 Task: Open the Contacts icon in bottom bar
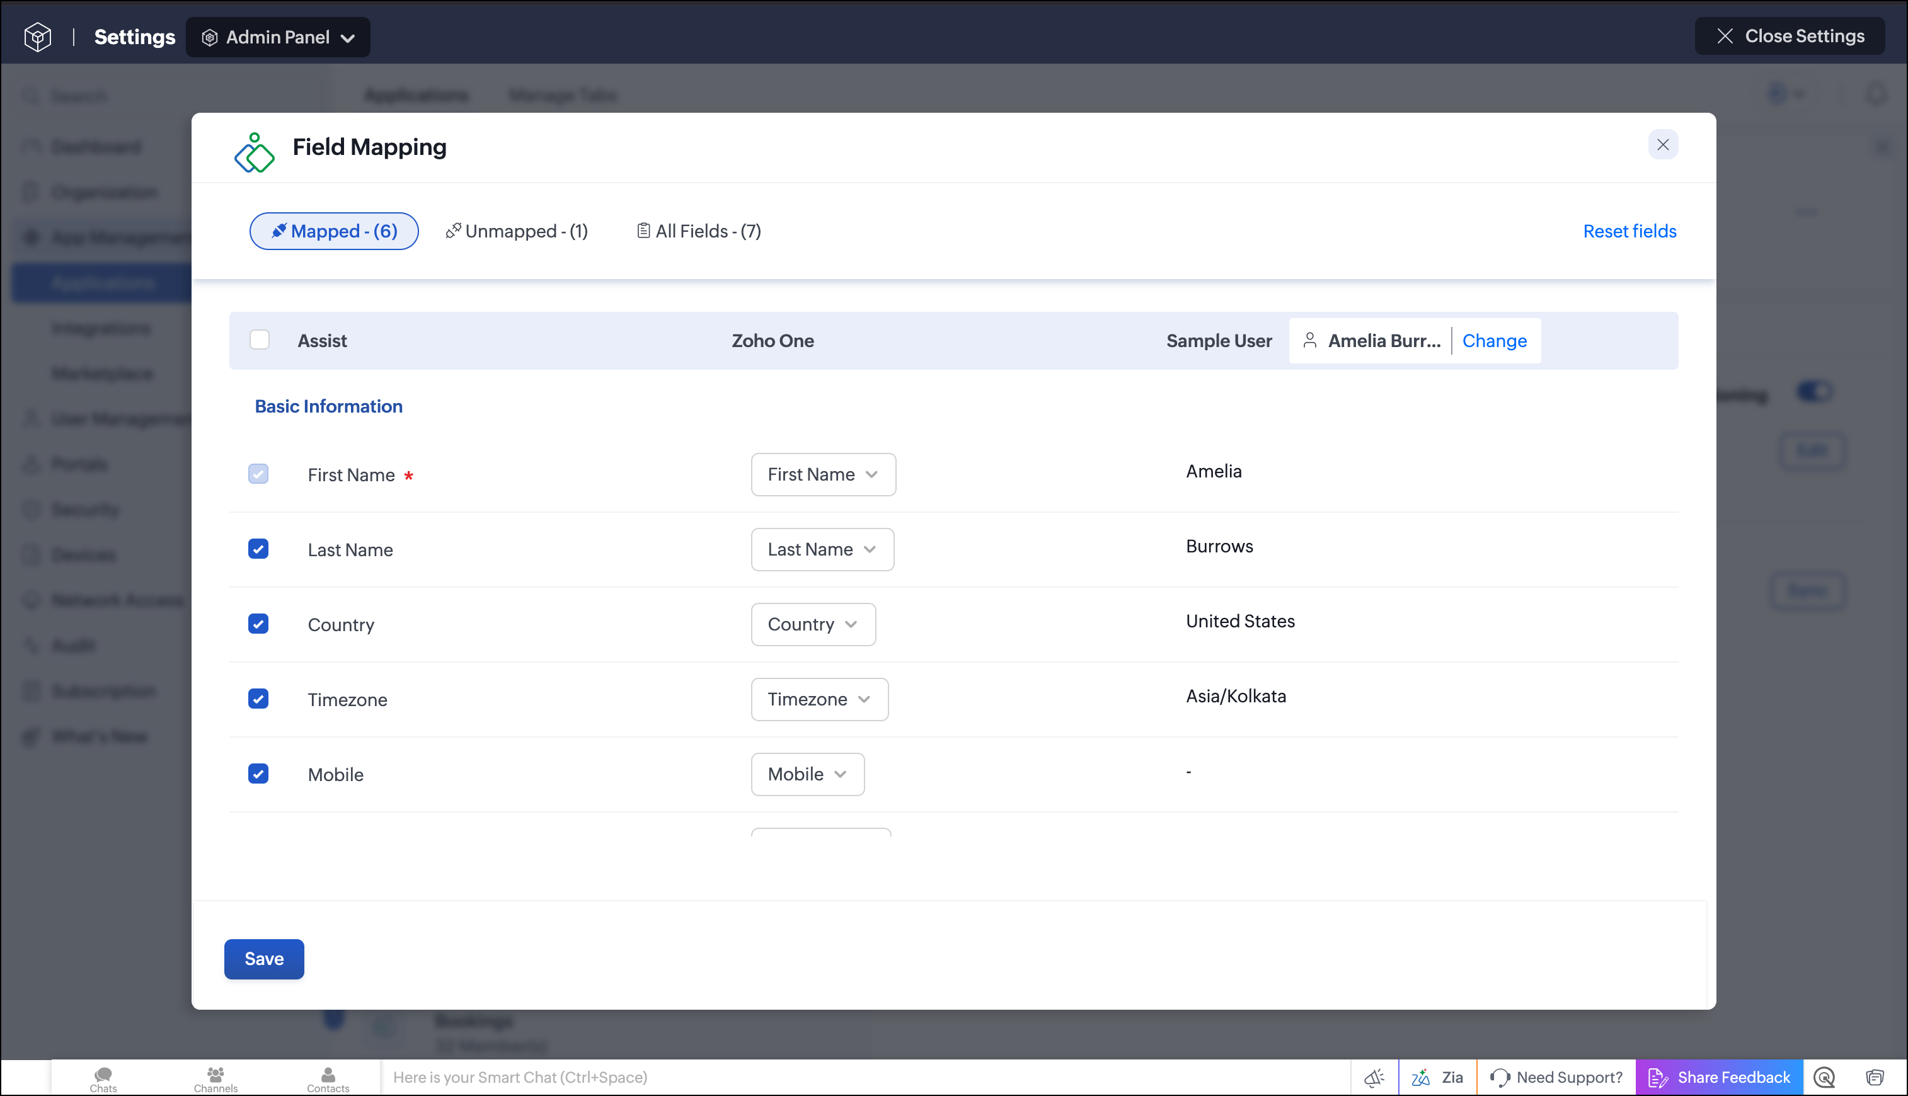point(328,1079)
